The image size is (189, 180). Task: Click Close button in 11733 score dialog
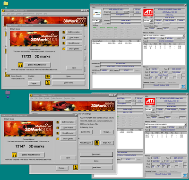(x=74, y=68)
